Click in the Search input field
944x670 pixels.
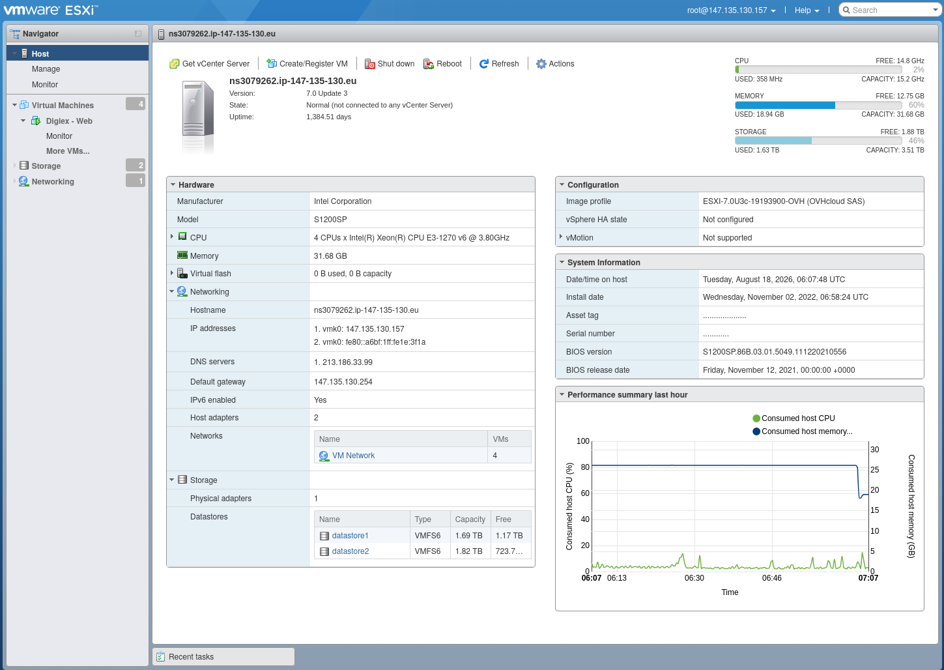pyautogui.click(x=890, y=10)
